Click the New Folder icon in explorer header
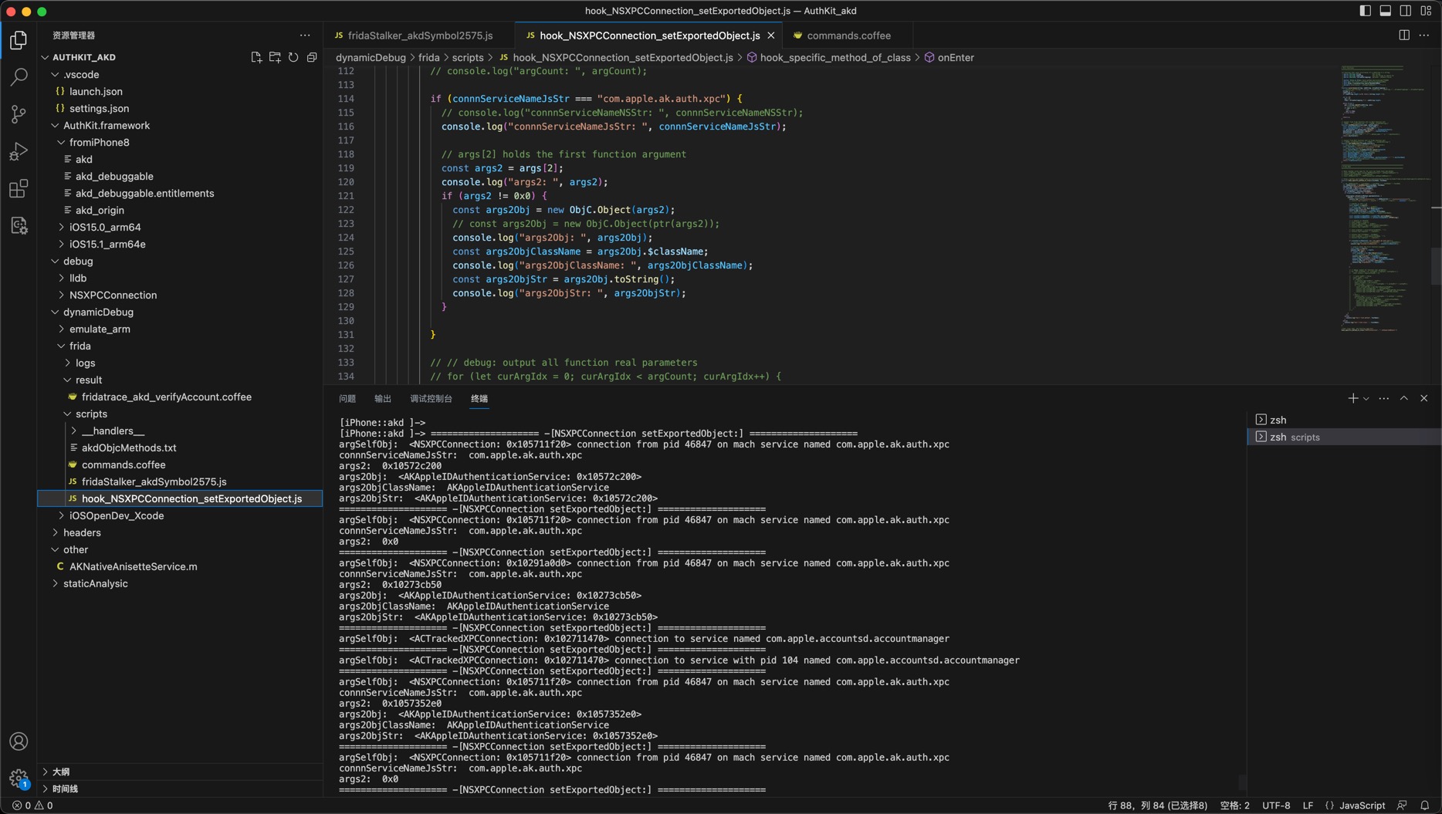Screen dimensions: 1442x814 275,57
